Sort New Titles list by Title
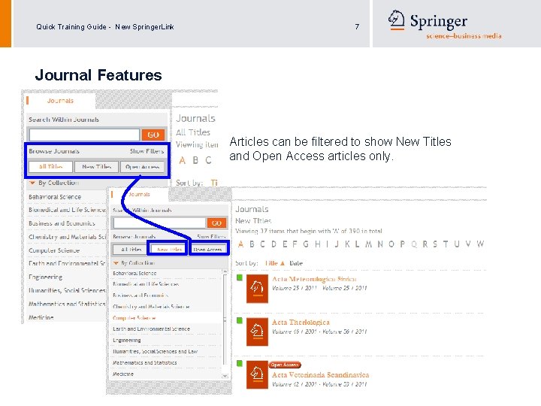 pyautogui.click(x=271, y=263)
